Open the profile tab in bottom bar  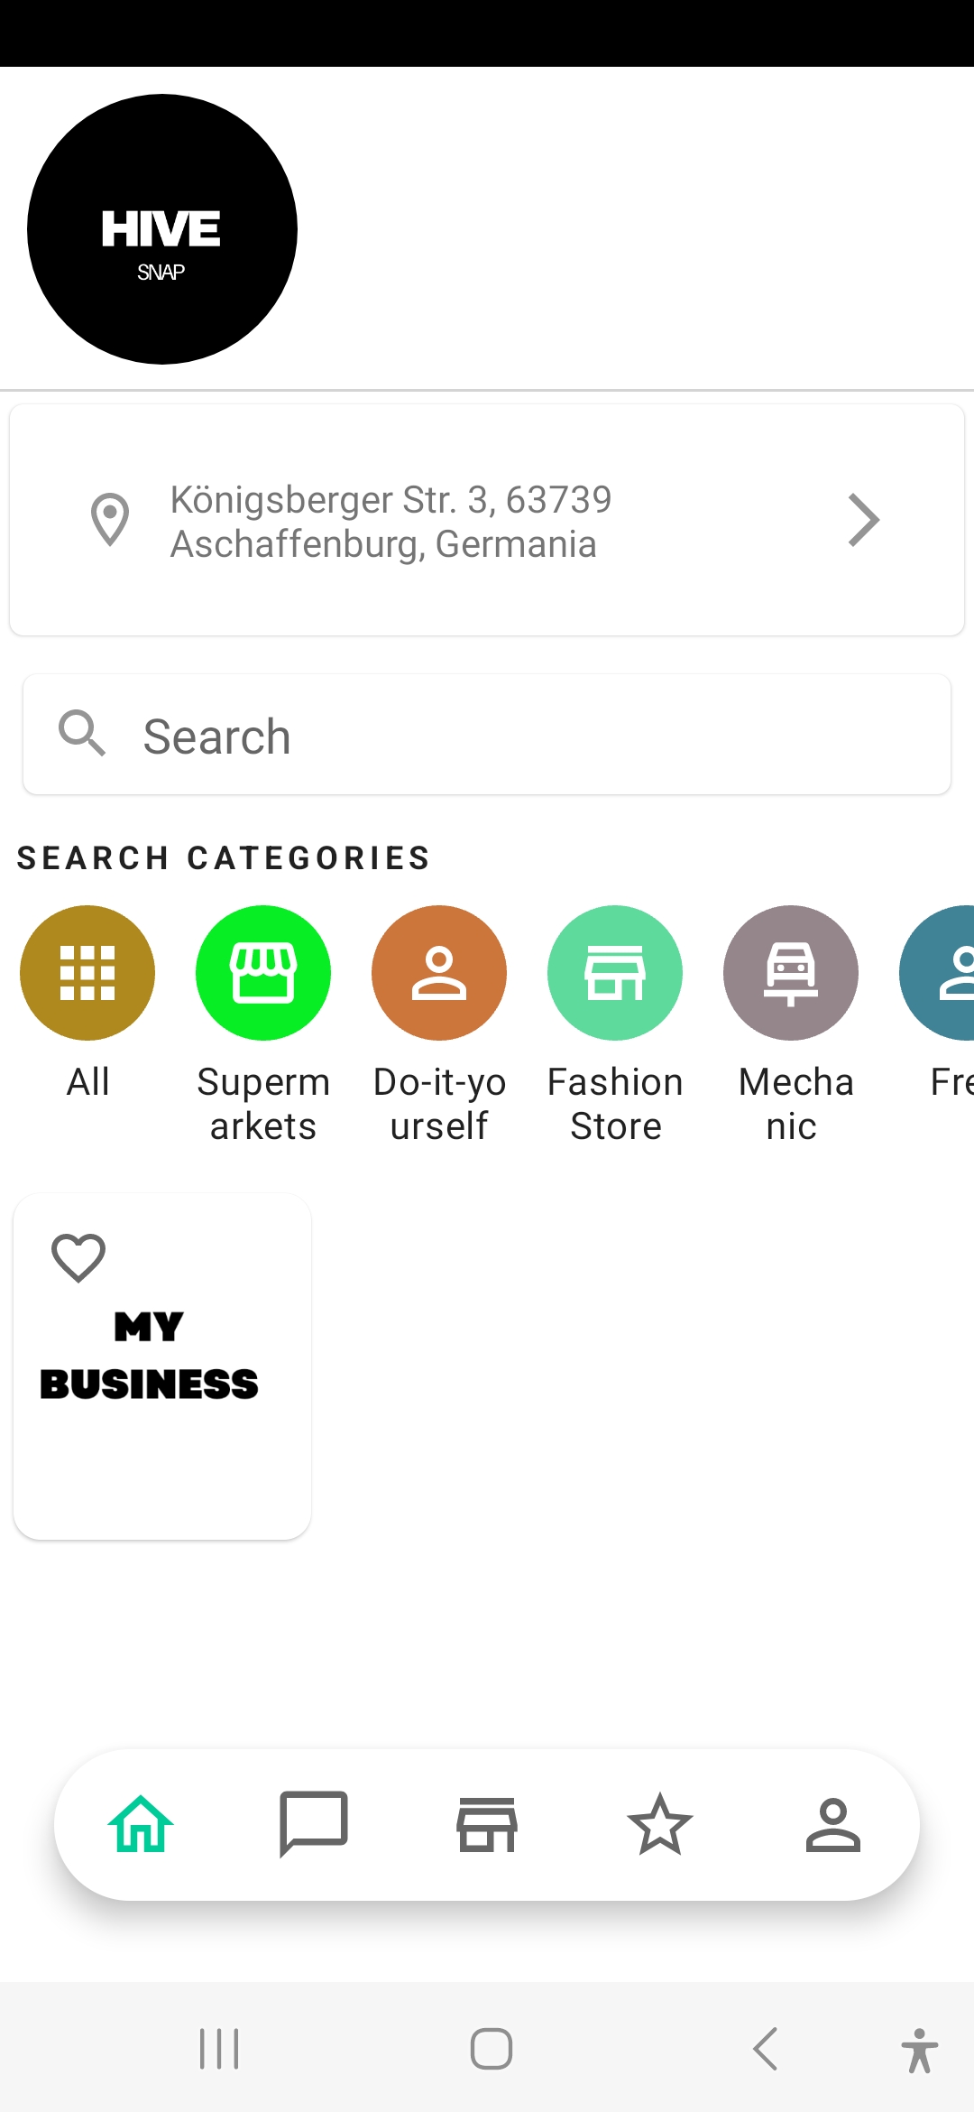point(833,1824)
